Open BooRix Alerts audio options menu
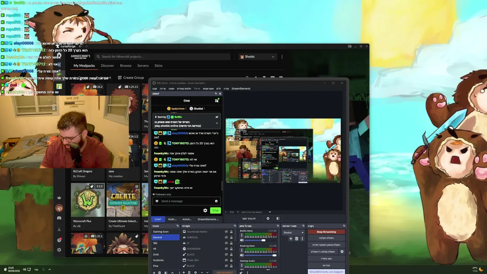Viewport: 487px width, 274px height. click(242, 236)
